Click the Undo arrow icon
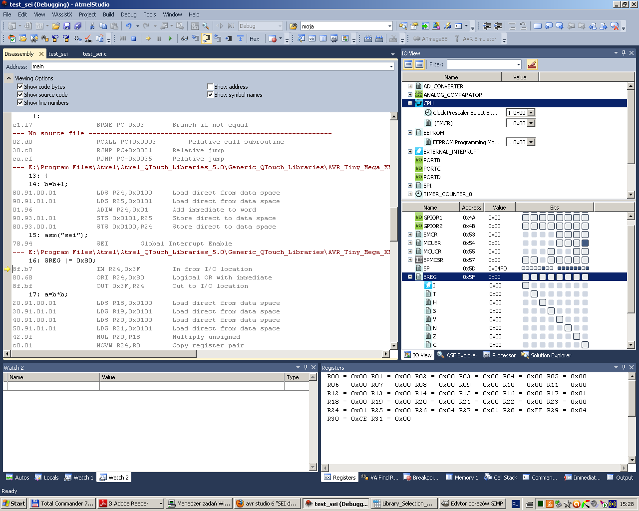The image size is (639, 511). (128, 26)
